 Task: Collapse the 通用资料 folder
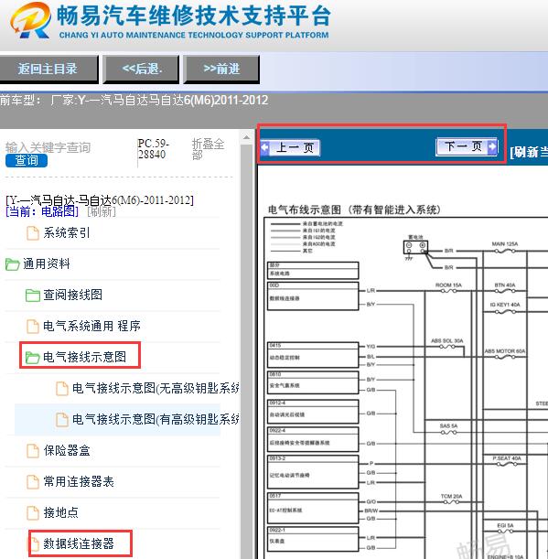tap(47, 263)
